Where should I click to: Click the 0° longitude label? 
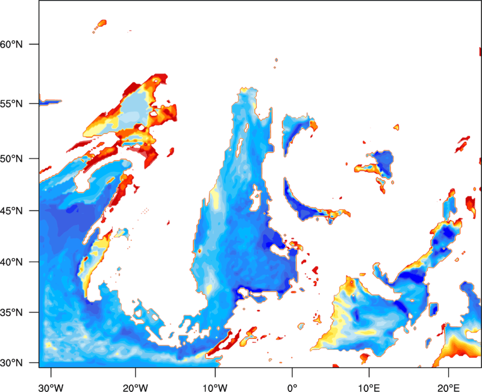[292, 388]
